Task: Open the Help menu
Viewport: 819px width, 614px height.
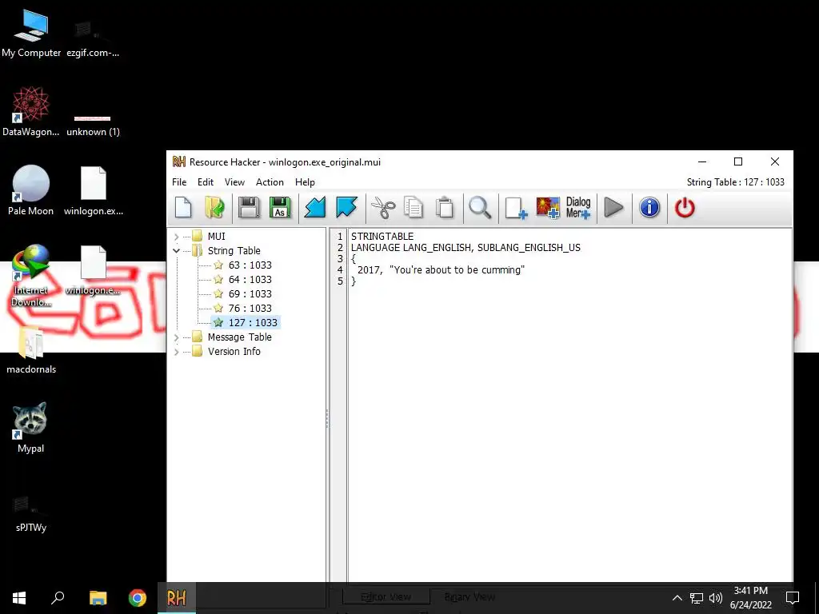Action: [x=305, y=182]
